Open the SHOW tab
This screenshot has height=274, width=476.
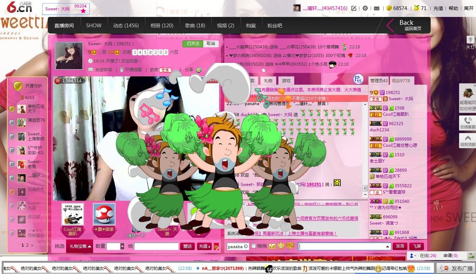point(94,26)
